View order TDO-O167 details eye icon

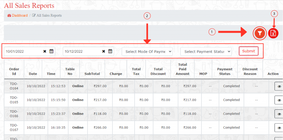(279, 128)
